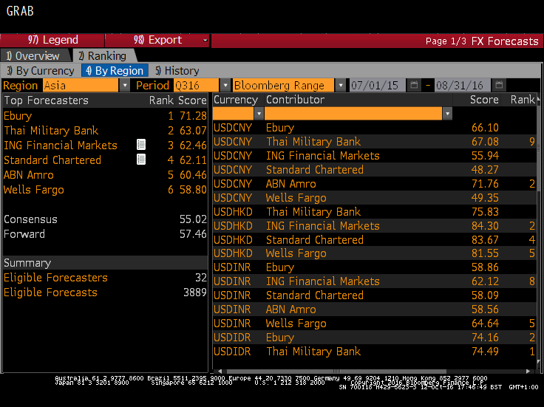The width and height of the screenshot is (544, 407).
Task: Select USDCNY Wells Fargo row
Action: pos(374,198)
